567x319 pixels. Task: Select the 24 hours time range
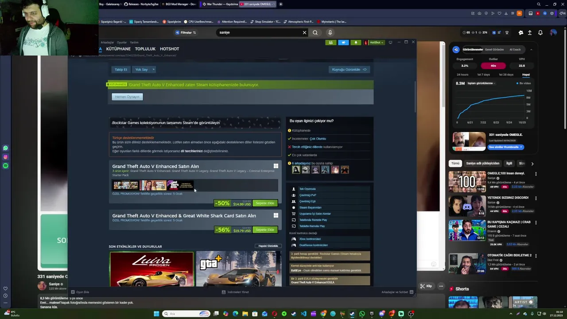tap(462, 74)
